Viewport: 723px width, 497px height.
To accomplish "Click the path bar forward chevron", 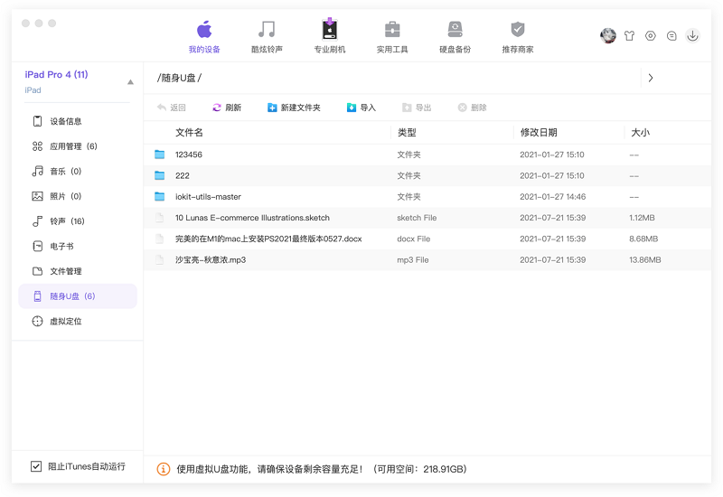I will 651,78.
